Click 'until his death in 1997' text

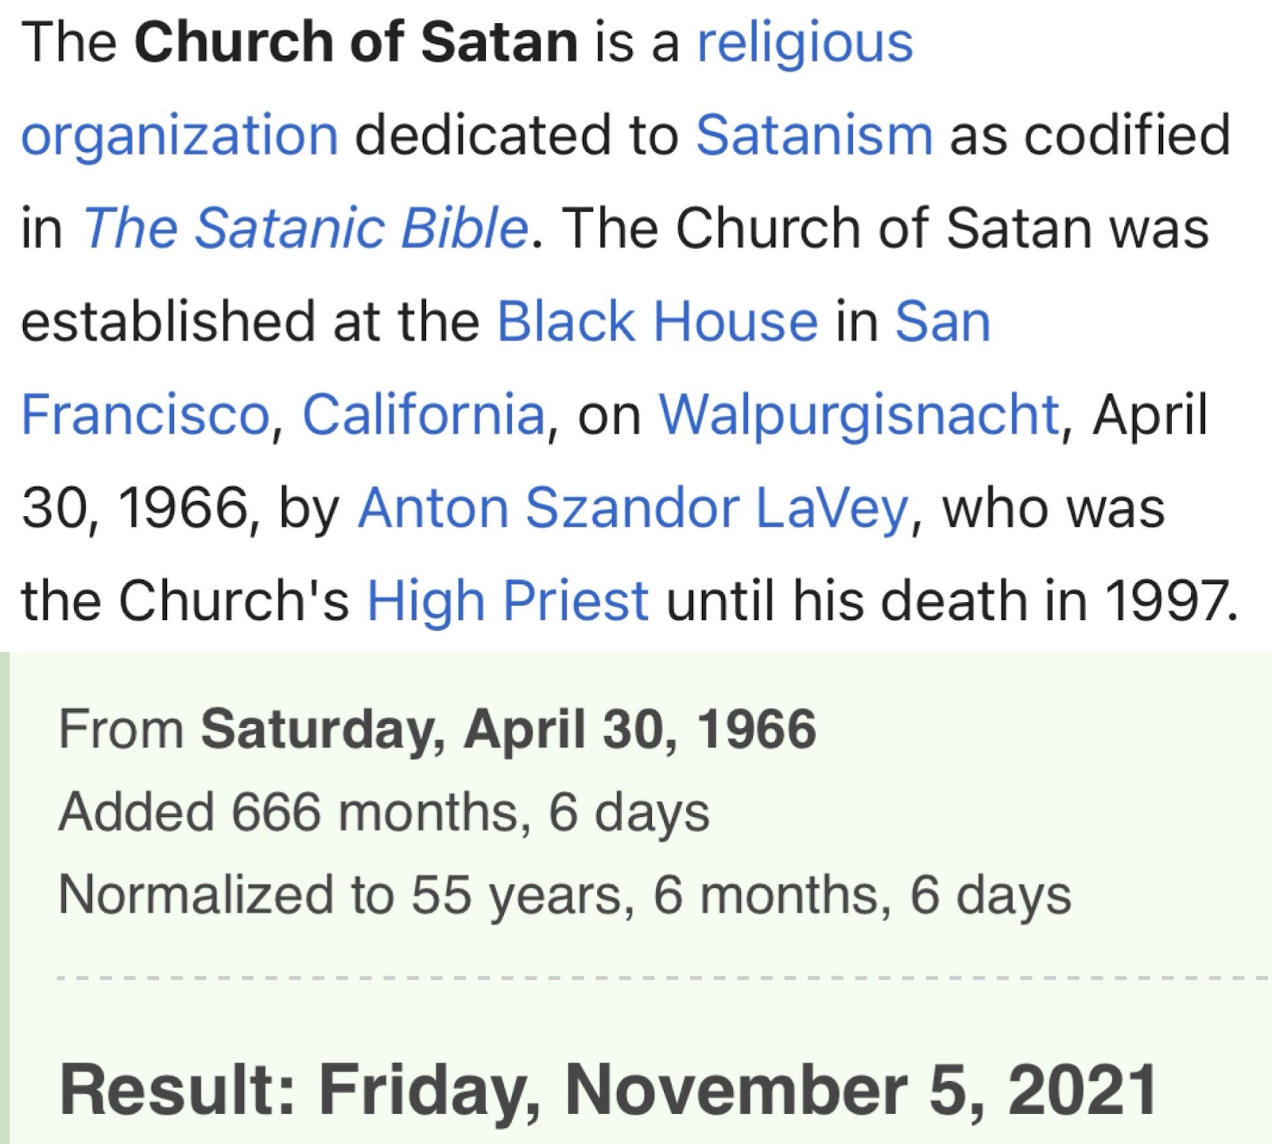coord(951,601)
